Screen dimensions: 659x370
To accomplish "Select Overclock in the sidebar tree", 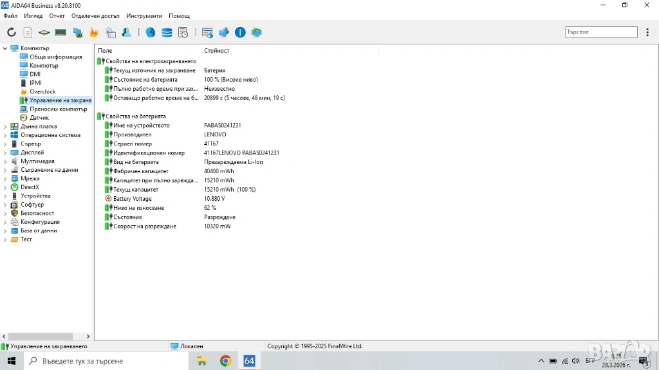I will pyautogui.click(x=42, y=91).
